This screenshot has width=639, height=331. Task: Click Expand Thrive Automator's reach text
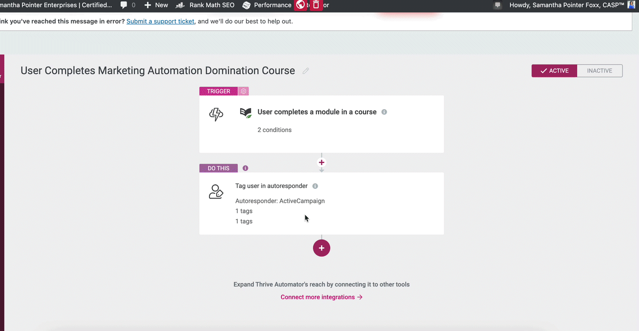322,284
